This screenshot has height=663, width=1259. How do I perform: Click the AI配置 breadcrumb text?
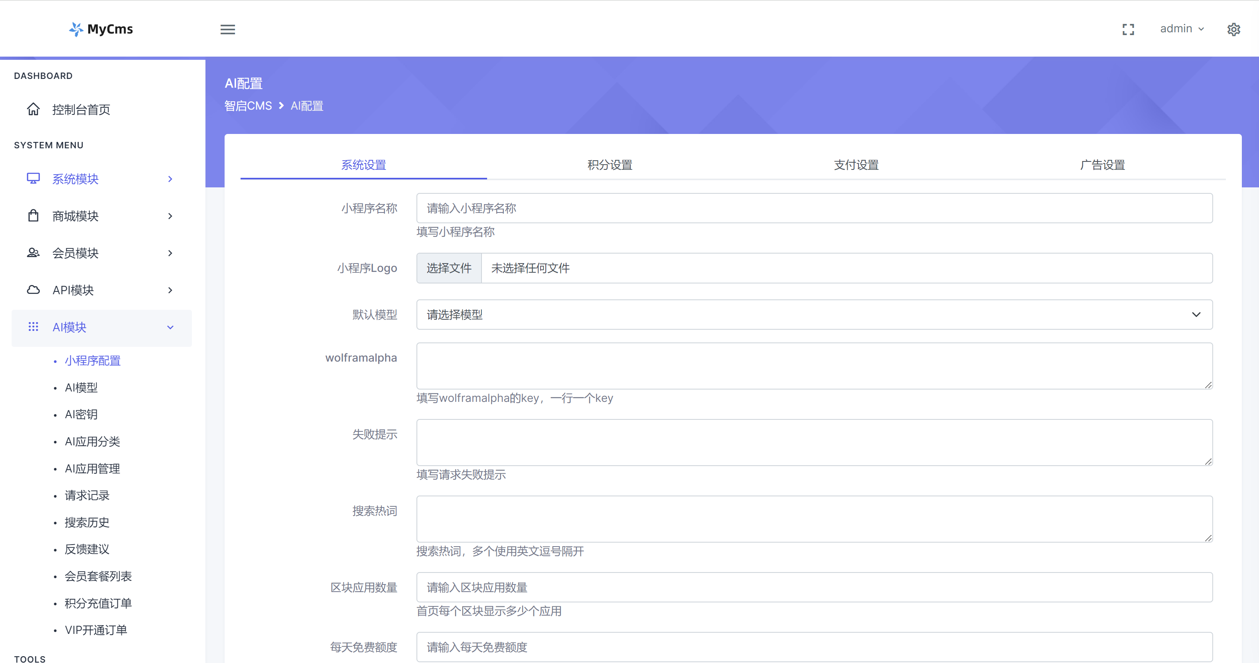(x=307, y=106)
